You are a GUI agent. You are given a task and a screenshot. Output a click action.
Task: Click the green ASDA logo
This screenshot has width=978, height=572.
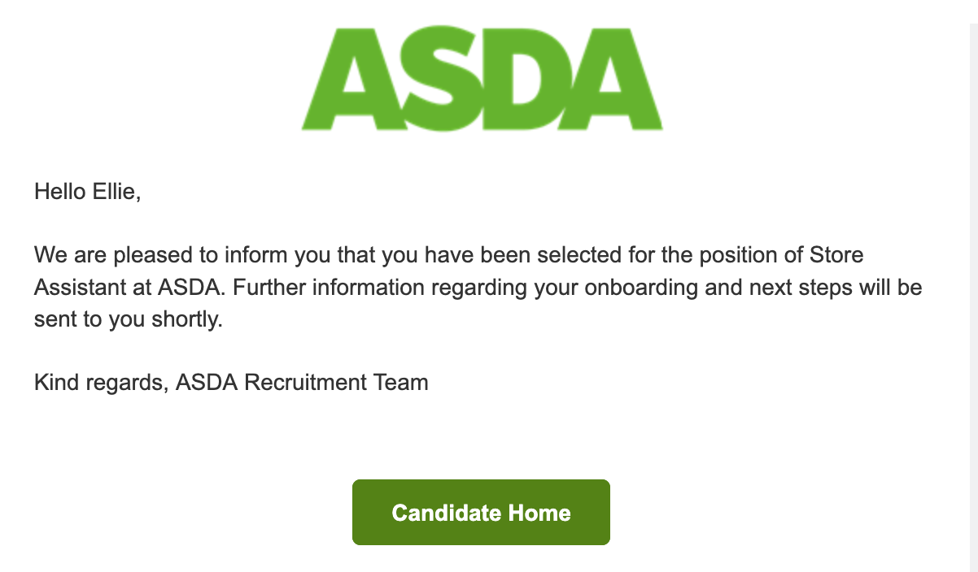(482, 79)
